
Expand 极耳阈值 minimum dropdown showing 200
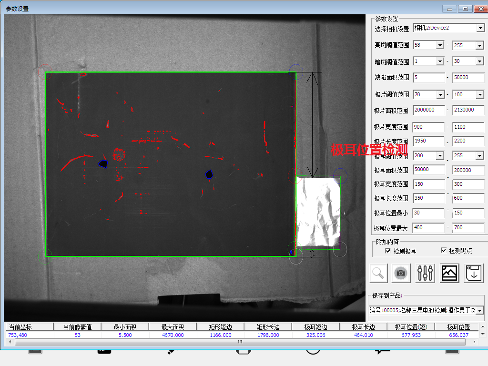click(x=440, y=156)
